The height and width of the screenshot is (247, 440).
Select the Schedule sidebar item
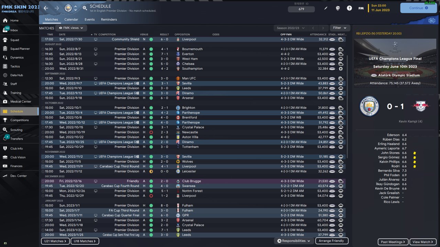tap(19, 111)
